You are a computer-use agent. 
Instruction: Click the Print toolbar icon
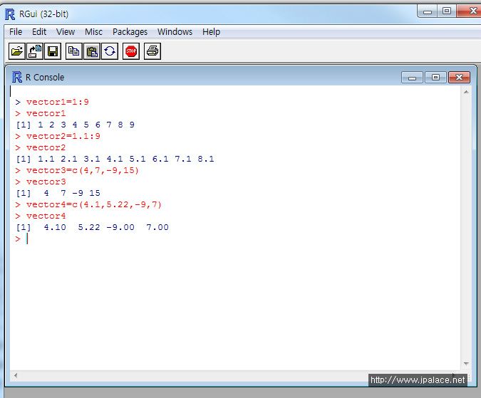152,51
